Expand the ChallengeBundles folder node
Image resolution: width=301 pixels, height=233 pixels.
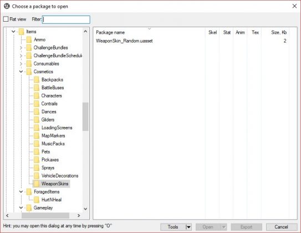pyautogui.click(x=21, y=48)
